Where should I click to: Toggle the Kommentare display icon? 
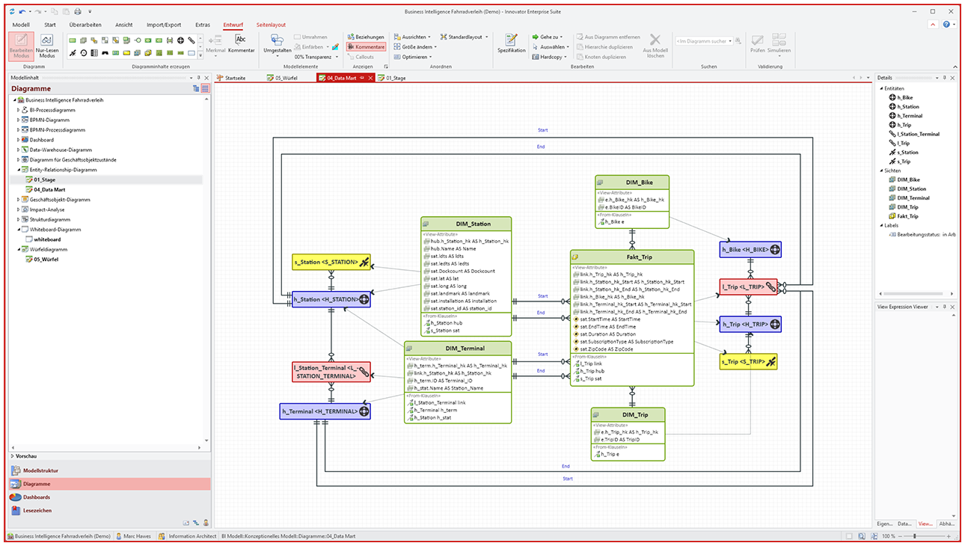(366, 46)
